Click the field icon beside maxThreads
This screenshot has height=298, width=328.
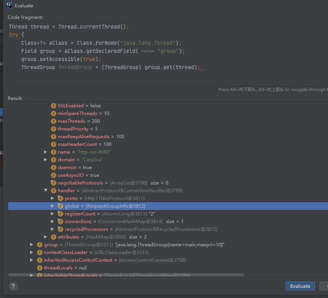54,121
